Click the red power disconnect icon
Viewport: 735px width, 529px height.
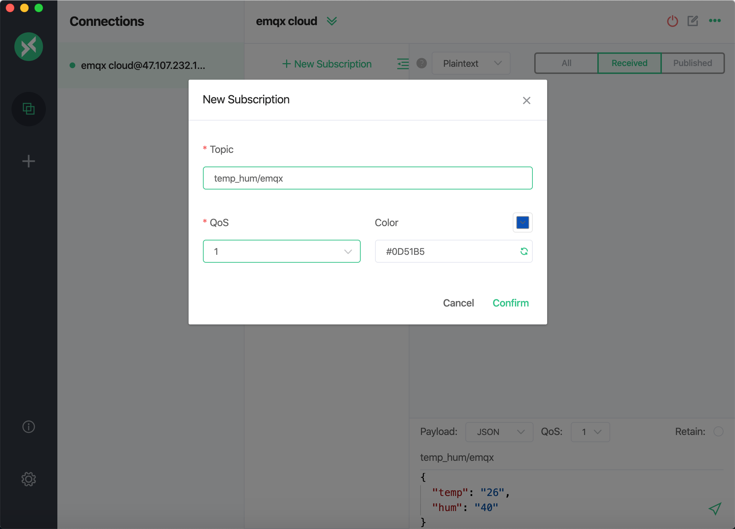tap(672, 21)
